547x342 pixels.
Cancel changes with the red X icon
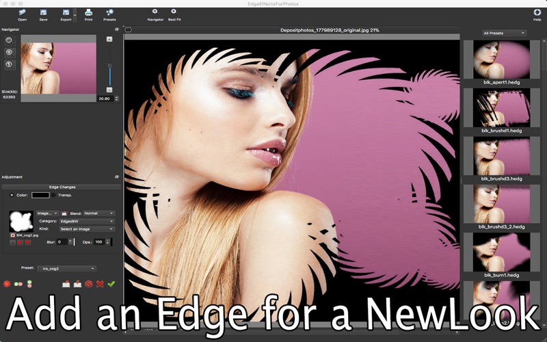pos(100,284)
